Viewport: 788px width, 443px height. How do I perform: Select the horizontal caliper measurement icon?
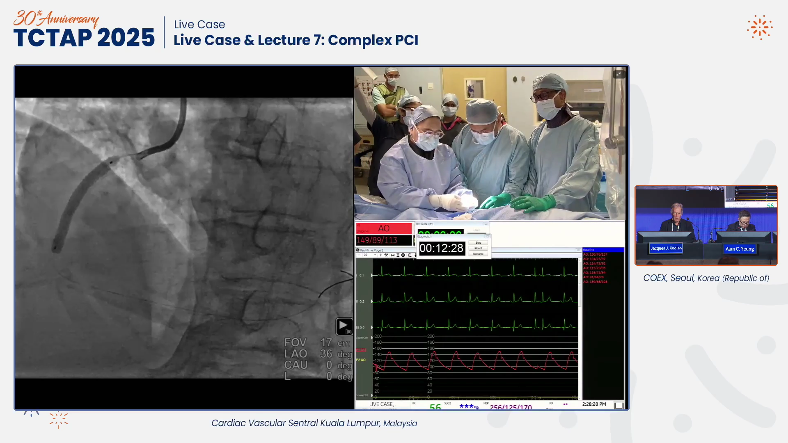click(392, 255)
